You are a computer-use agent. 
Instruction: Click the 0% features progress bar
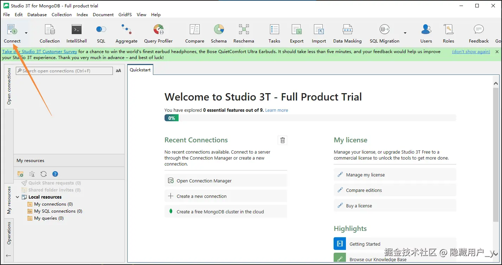[x=310, y=118]
